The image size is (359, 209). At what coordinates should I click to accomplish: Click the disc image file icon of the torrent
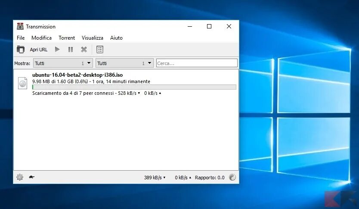click(22, 83)
